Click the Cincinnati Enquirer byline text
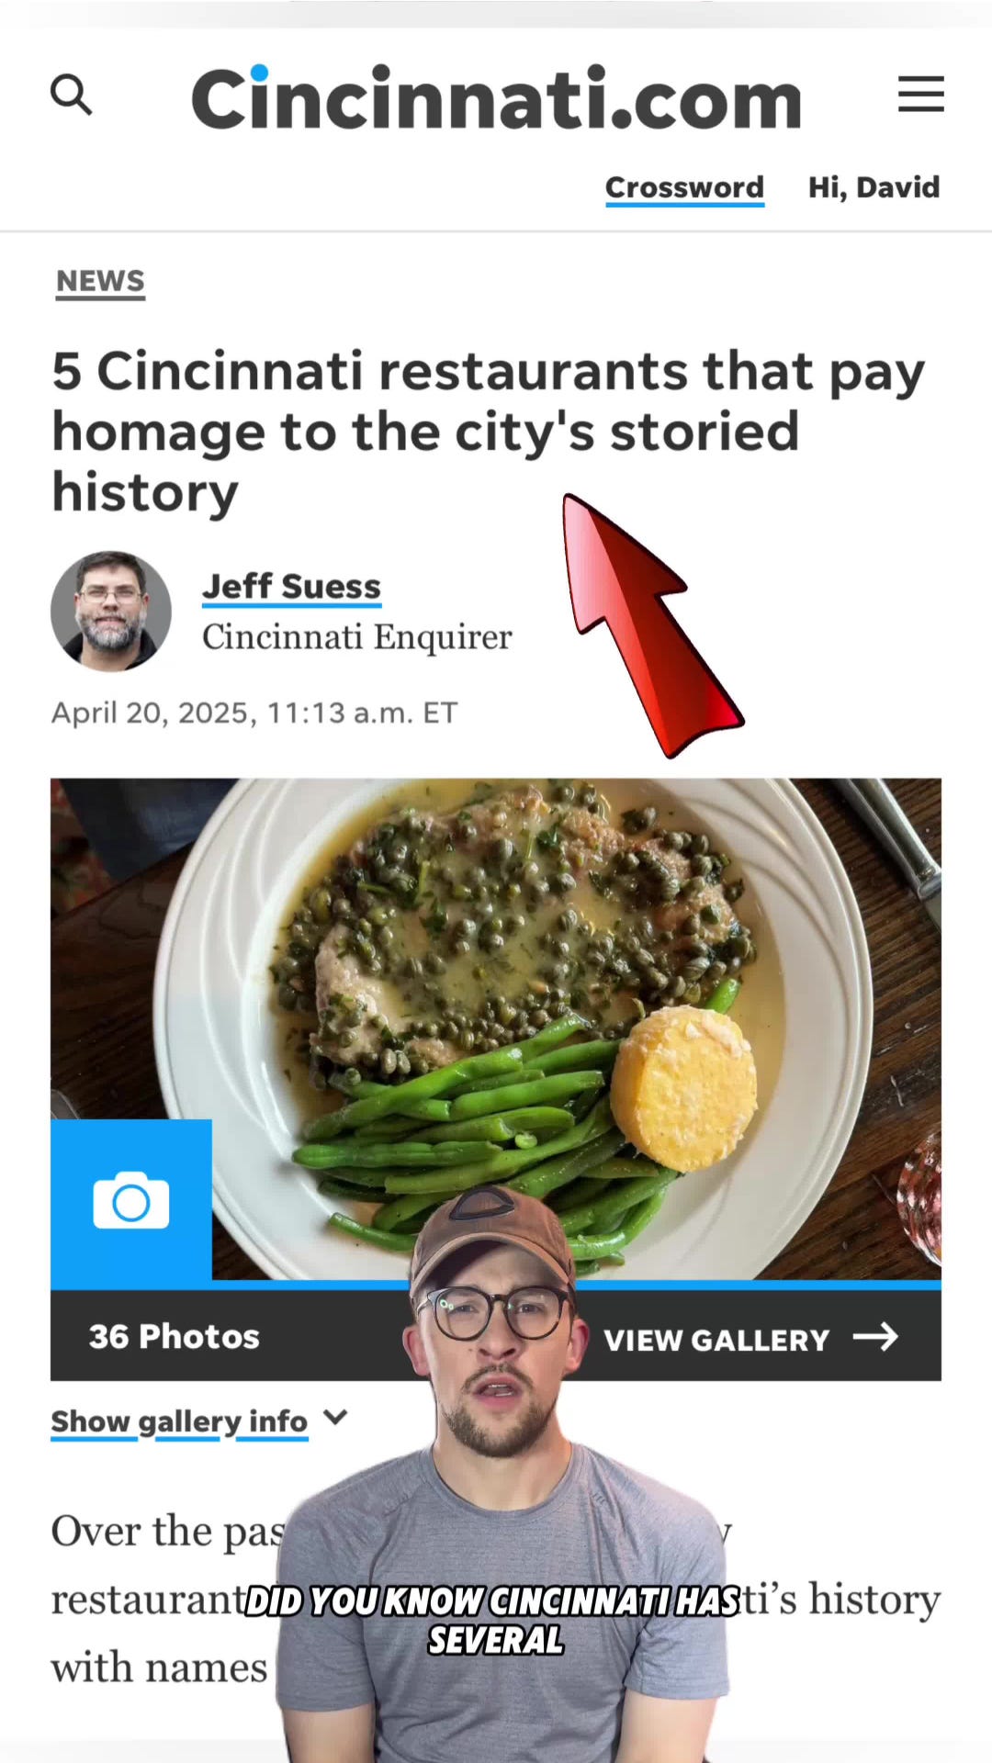Screen dimensions: 992x1763 click(x=357, y=637)
